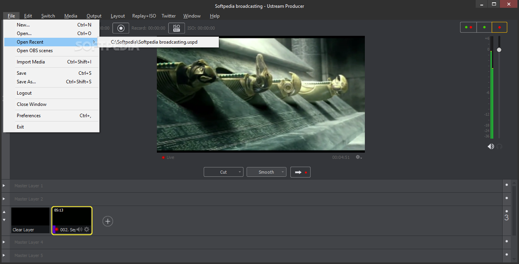
Task: Open the Cut transition dropdown
Action: tap(224, 172)
